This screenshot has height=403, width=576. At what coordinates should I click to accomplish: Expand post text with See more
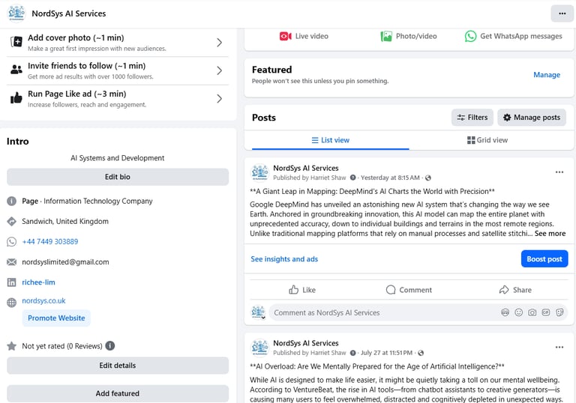click(550, 234)
